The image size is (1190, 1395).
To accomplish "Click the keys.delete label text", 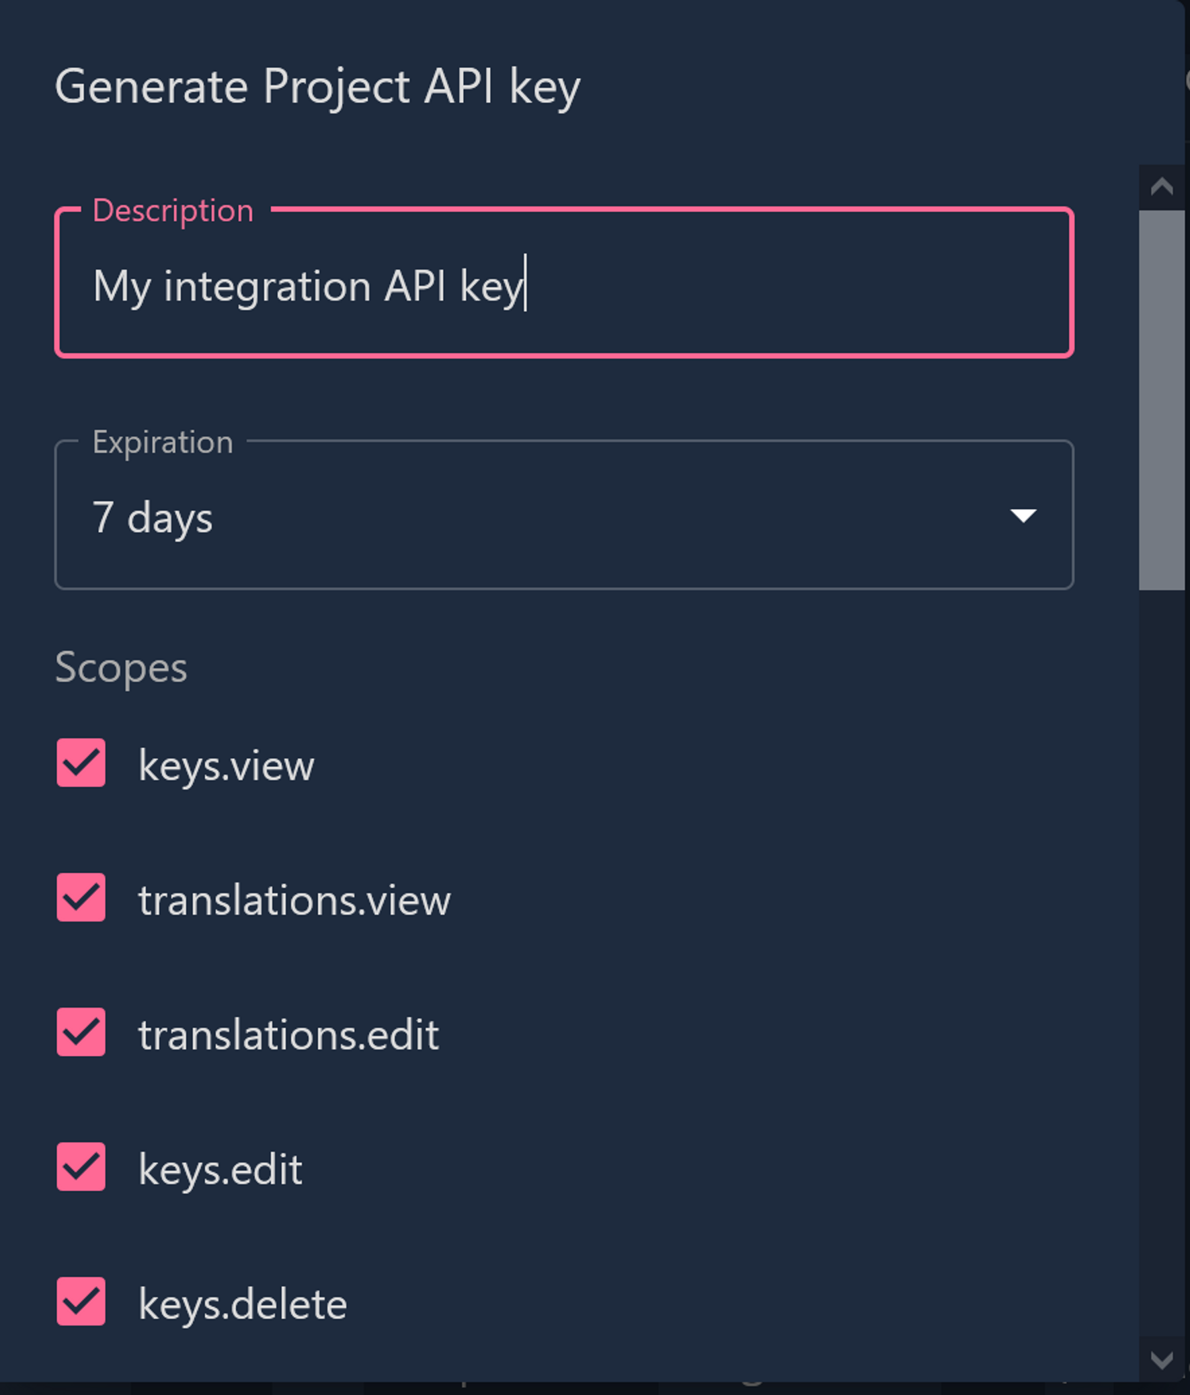I will pyautogui.click(x=242, y=1304).
